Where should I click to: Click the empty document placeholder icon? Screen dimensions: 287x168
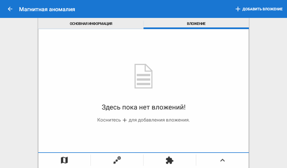[143, 76]
